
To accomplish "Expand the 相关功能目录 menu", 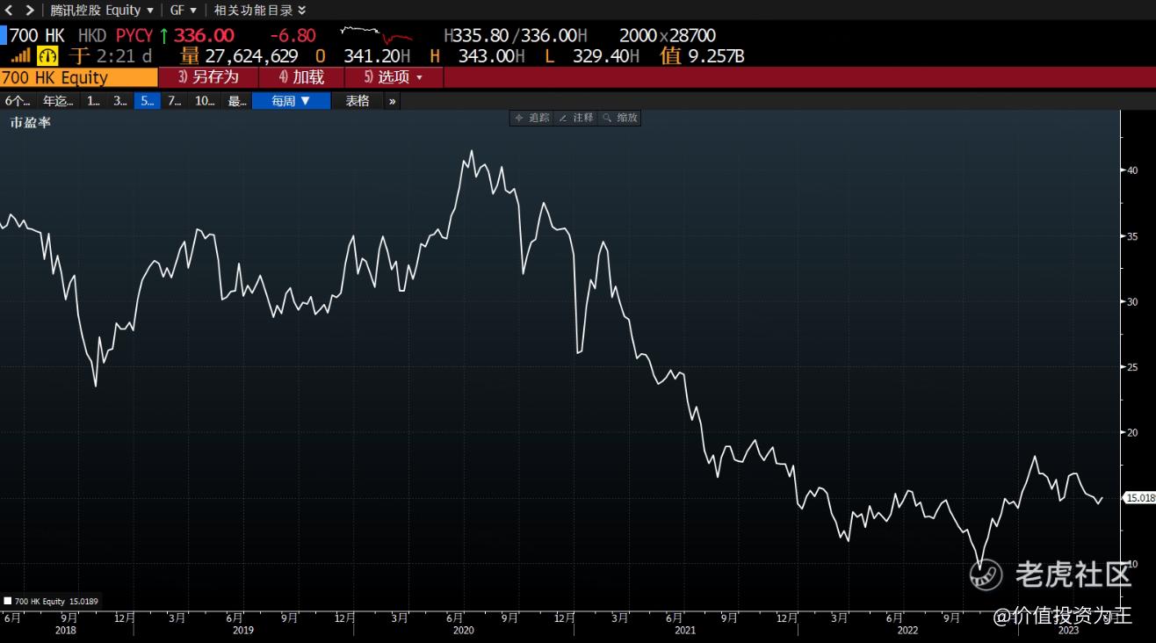I will pos(261,11).
